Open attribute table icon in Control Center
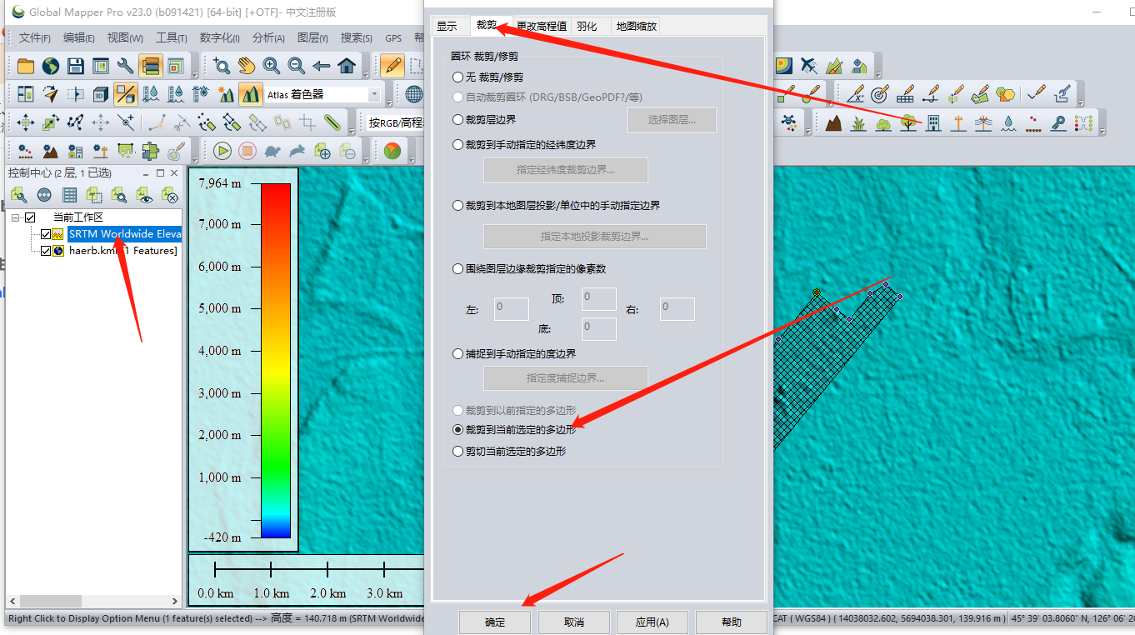 [x=70, y=195]
